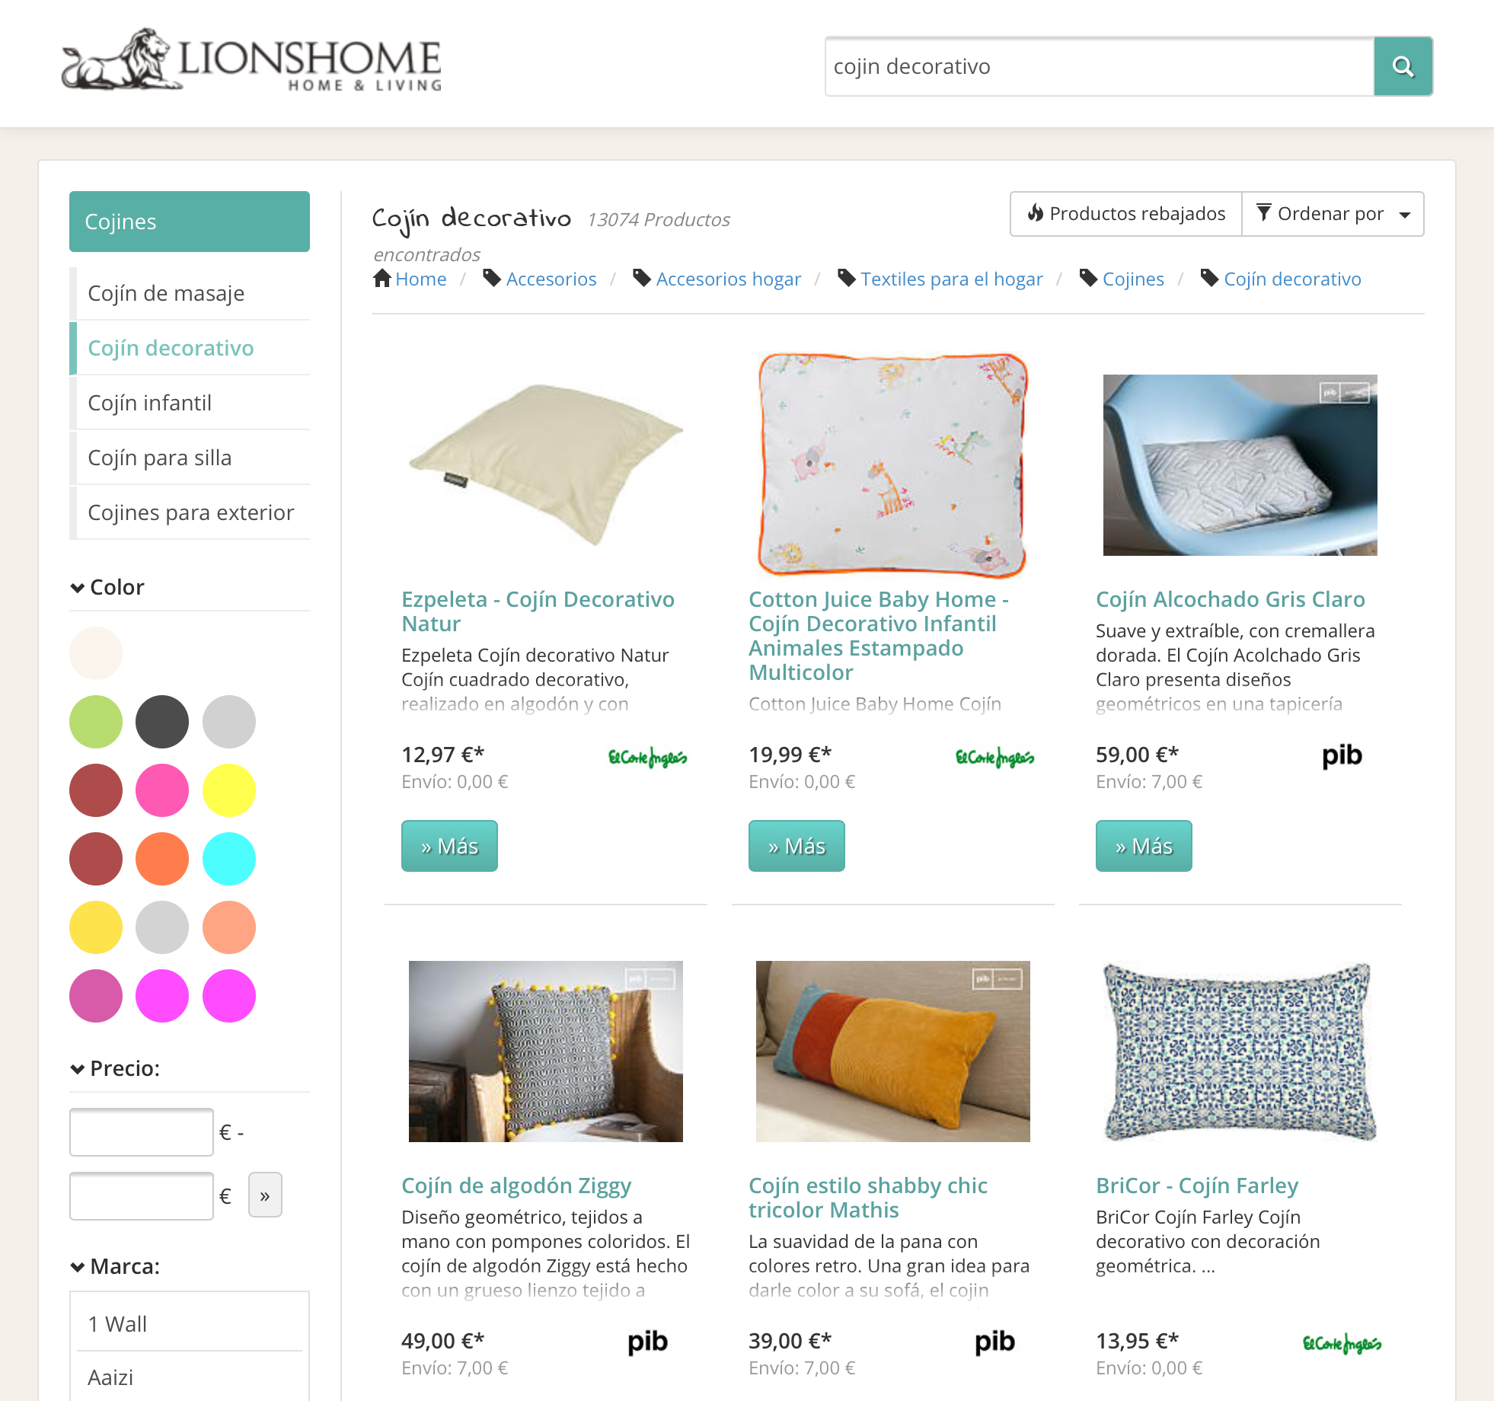Image resolution: width=1494 pixels, height=1401 pixels.
Task: Open the Cojín de algodón Ziggy link
Action: [516, 1186]
